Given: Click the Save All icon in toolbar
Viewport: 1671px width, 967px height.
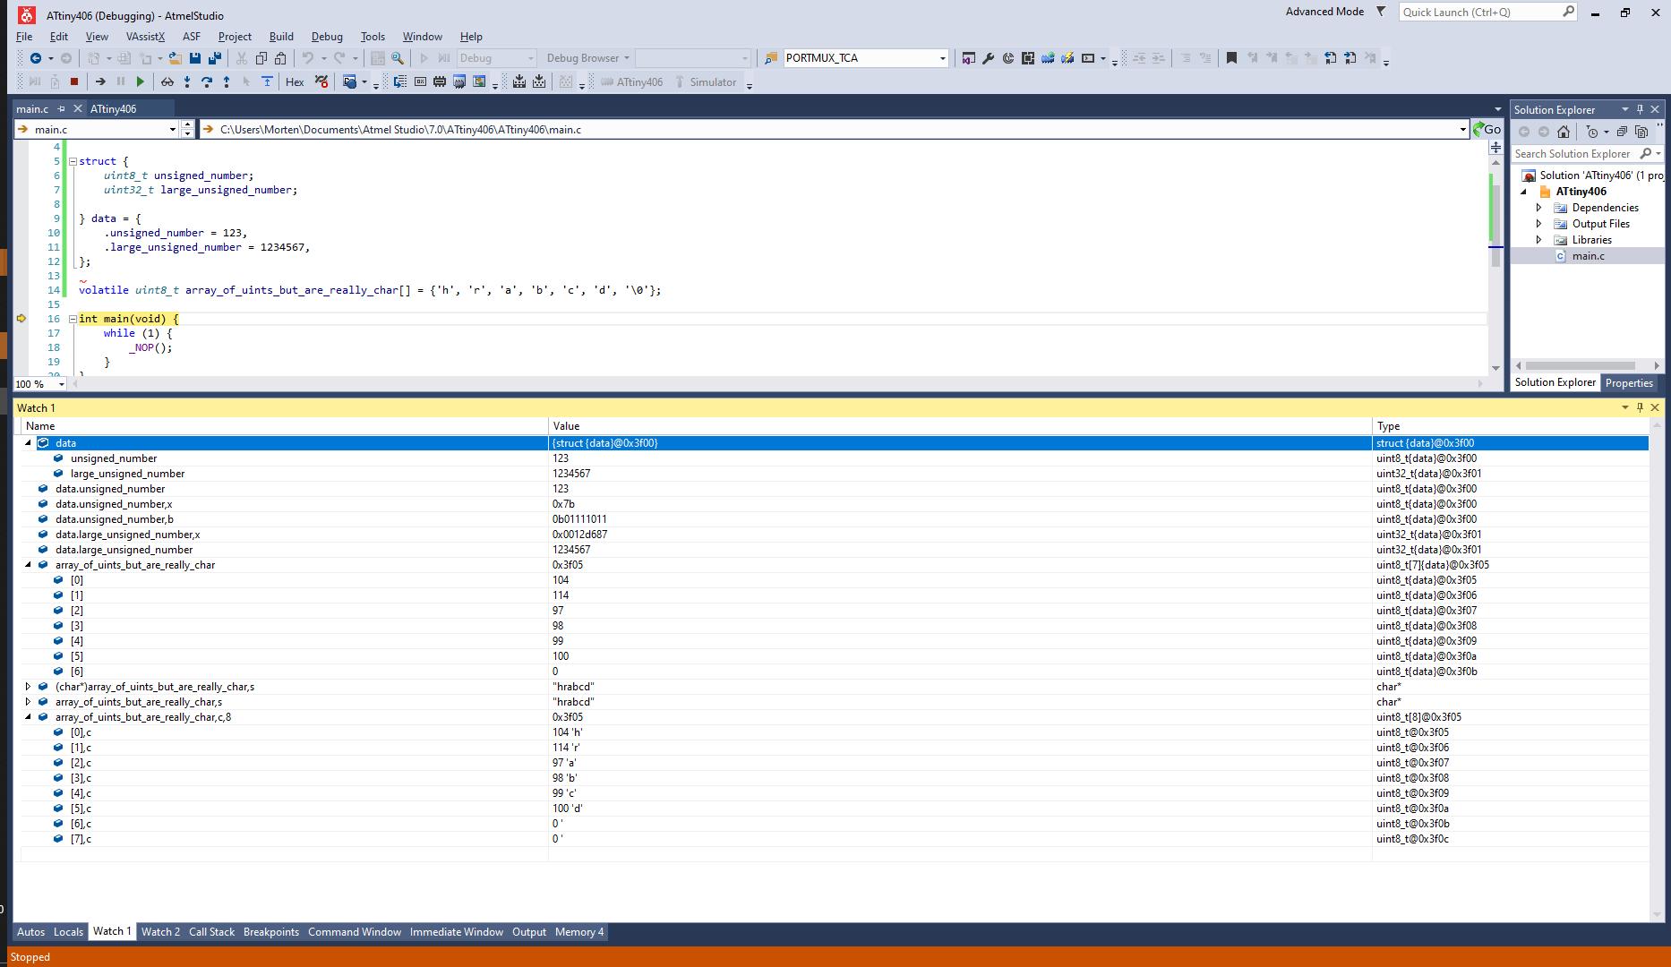Looking at the screenshot, I should (215, 58).
